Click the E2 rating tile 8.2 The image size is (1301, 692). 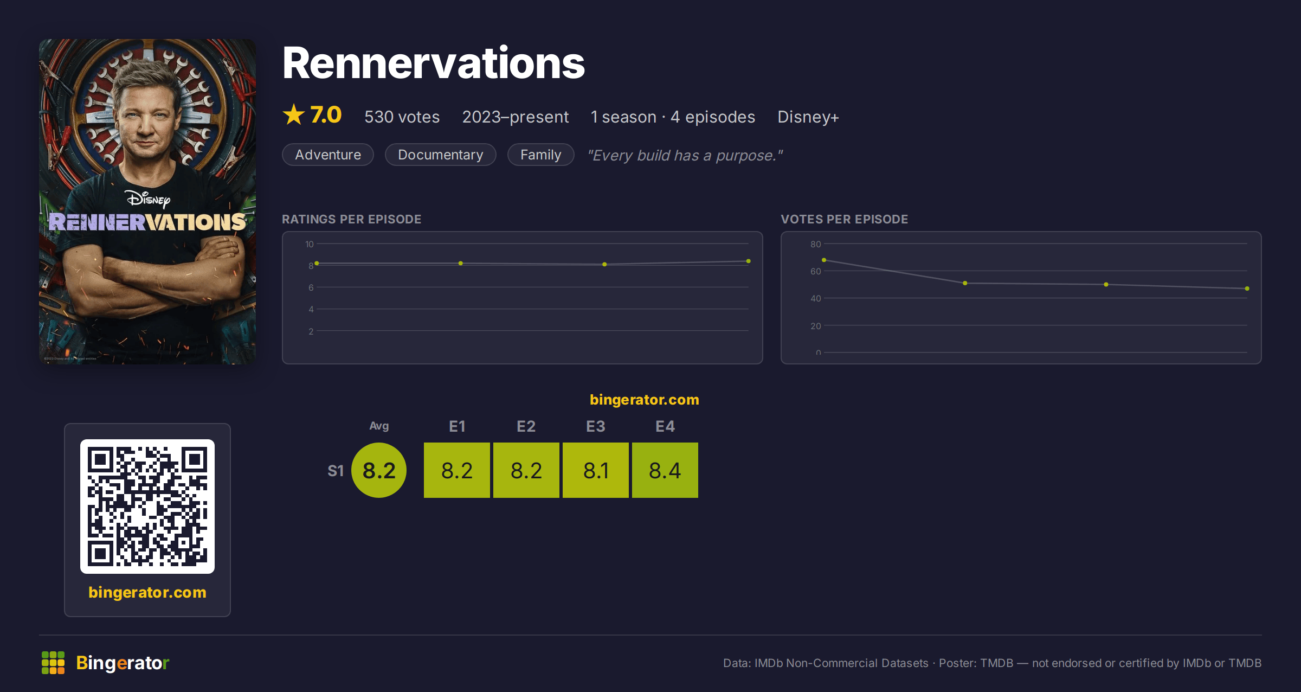[x=526, y=470]
